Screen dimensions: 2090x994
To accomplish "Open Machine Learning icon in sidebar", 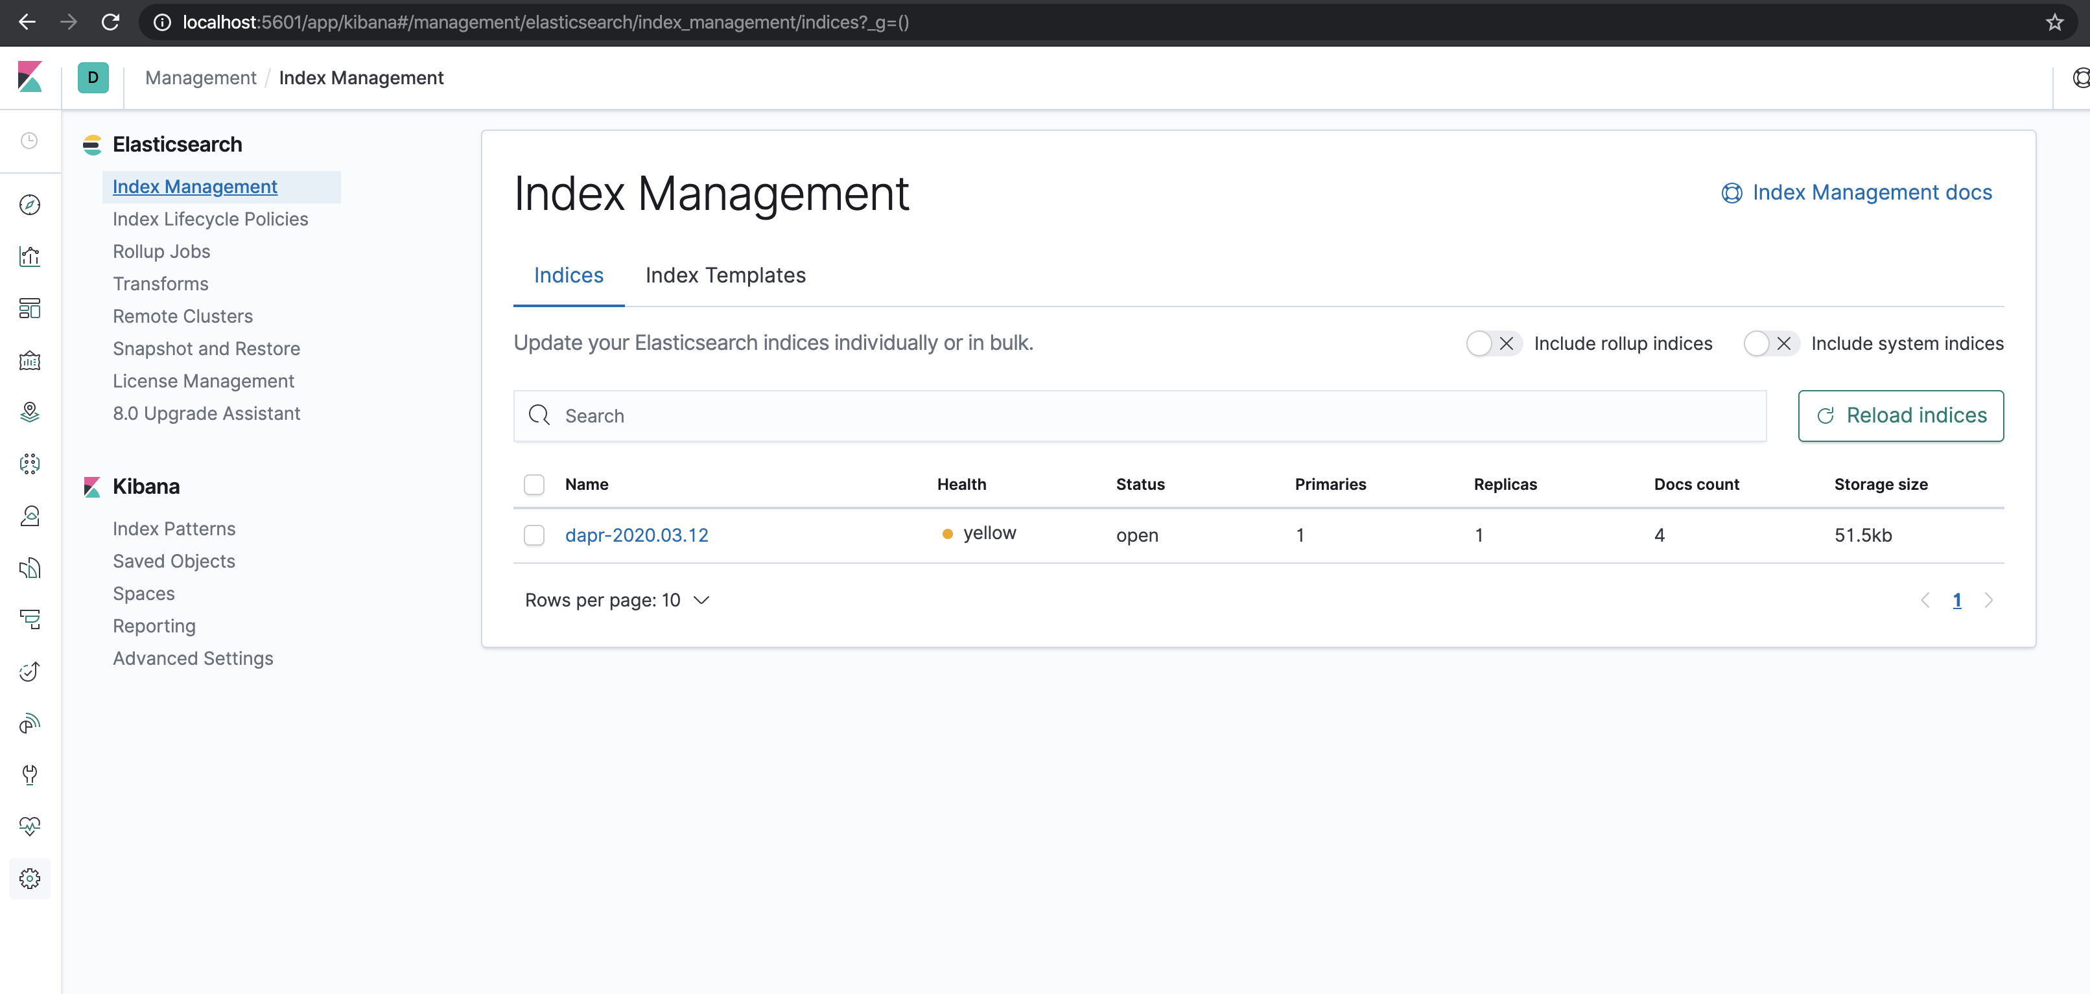I will 29,465.
